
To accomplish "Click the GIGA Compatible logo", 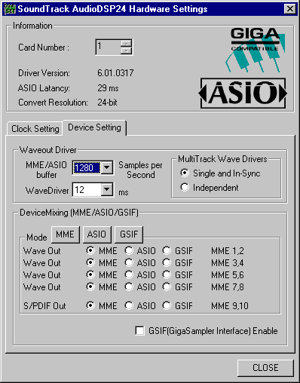I will coord(256,50).
